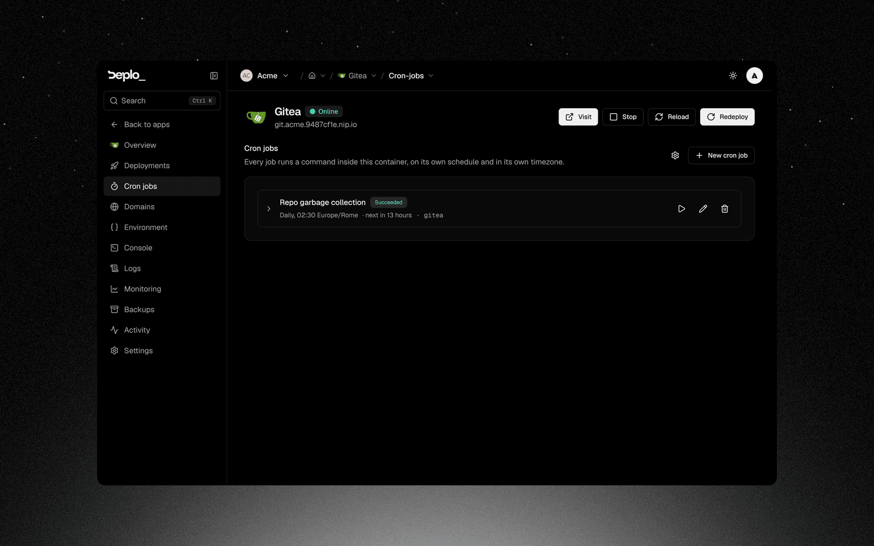This screenshot has width=874, height=546.
Task: Edit Repo garbage collection job
Action: (x=703, y=209)
